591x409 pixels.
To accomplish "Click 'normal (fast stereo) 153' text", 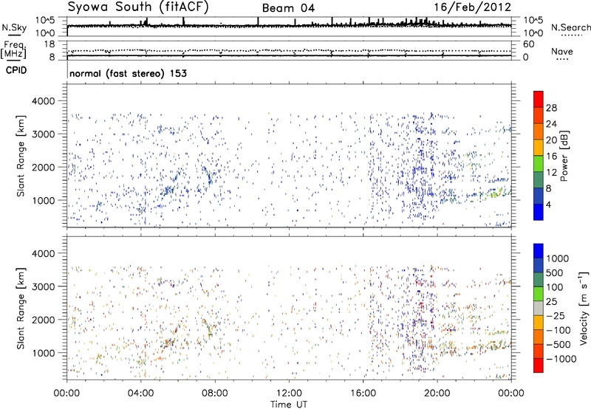I will (128, 73).
